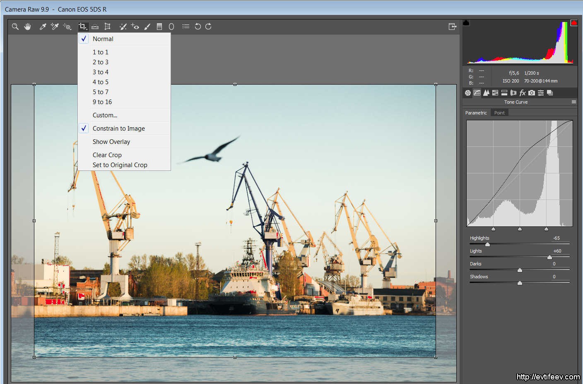Toggle the shadow clipping warning indicator
The width and height of the screenshot is (583, 384).
(466, 23)
